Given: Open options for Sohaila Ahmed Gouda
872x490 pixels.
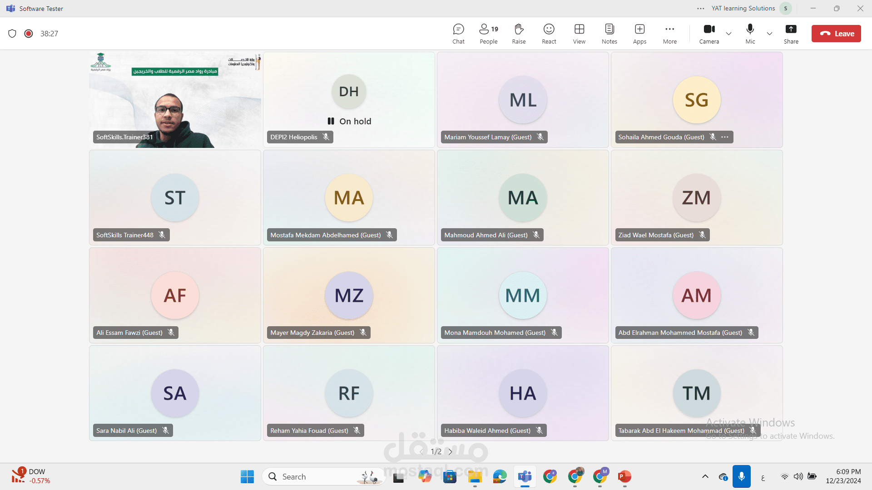Looking at the screenshot, I should click(x=725, y=137).
